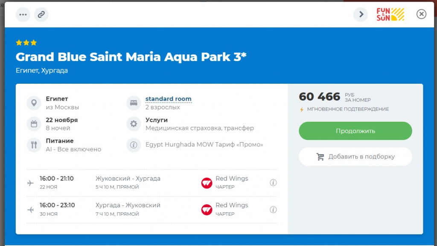
Task: Open the three-dots more options menu
Action: tap(23, 15)
